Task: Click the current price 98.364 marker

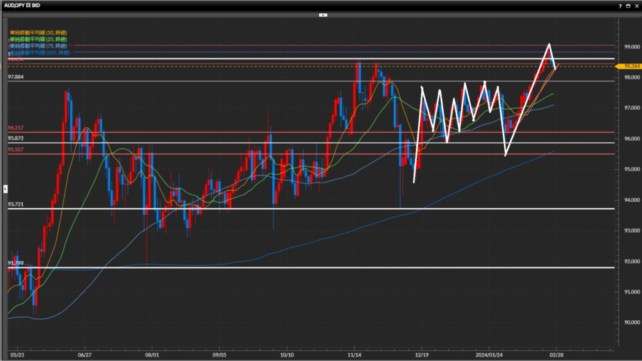Action: [628, 66]
